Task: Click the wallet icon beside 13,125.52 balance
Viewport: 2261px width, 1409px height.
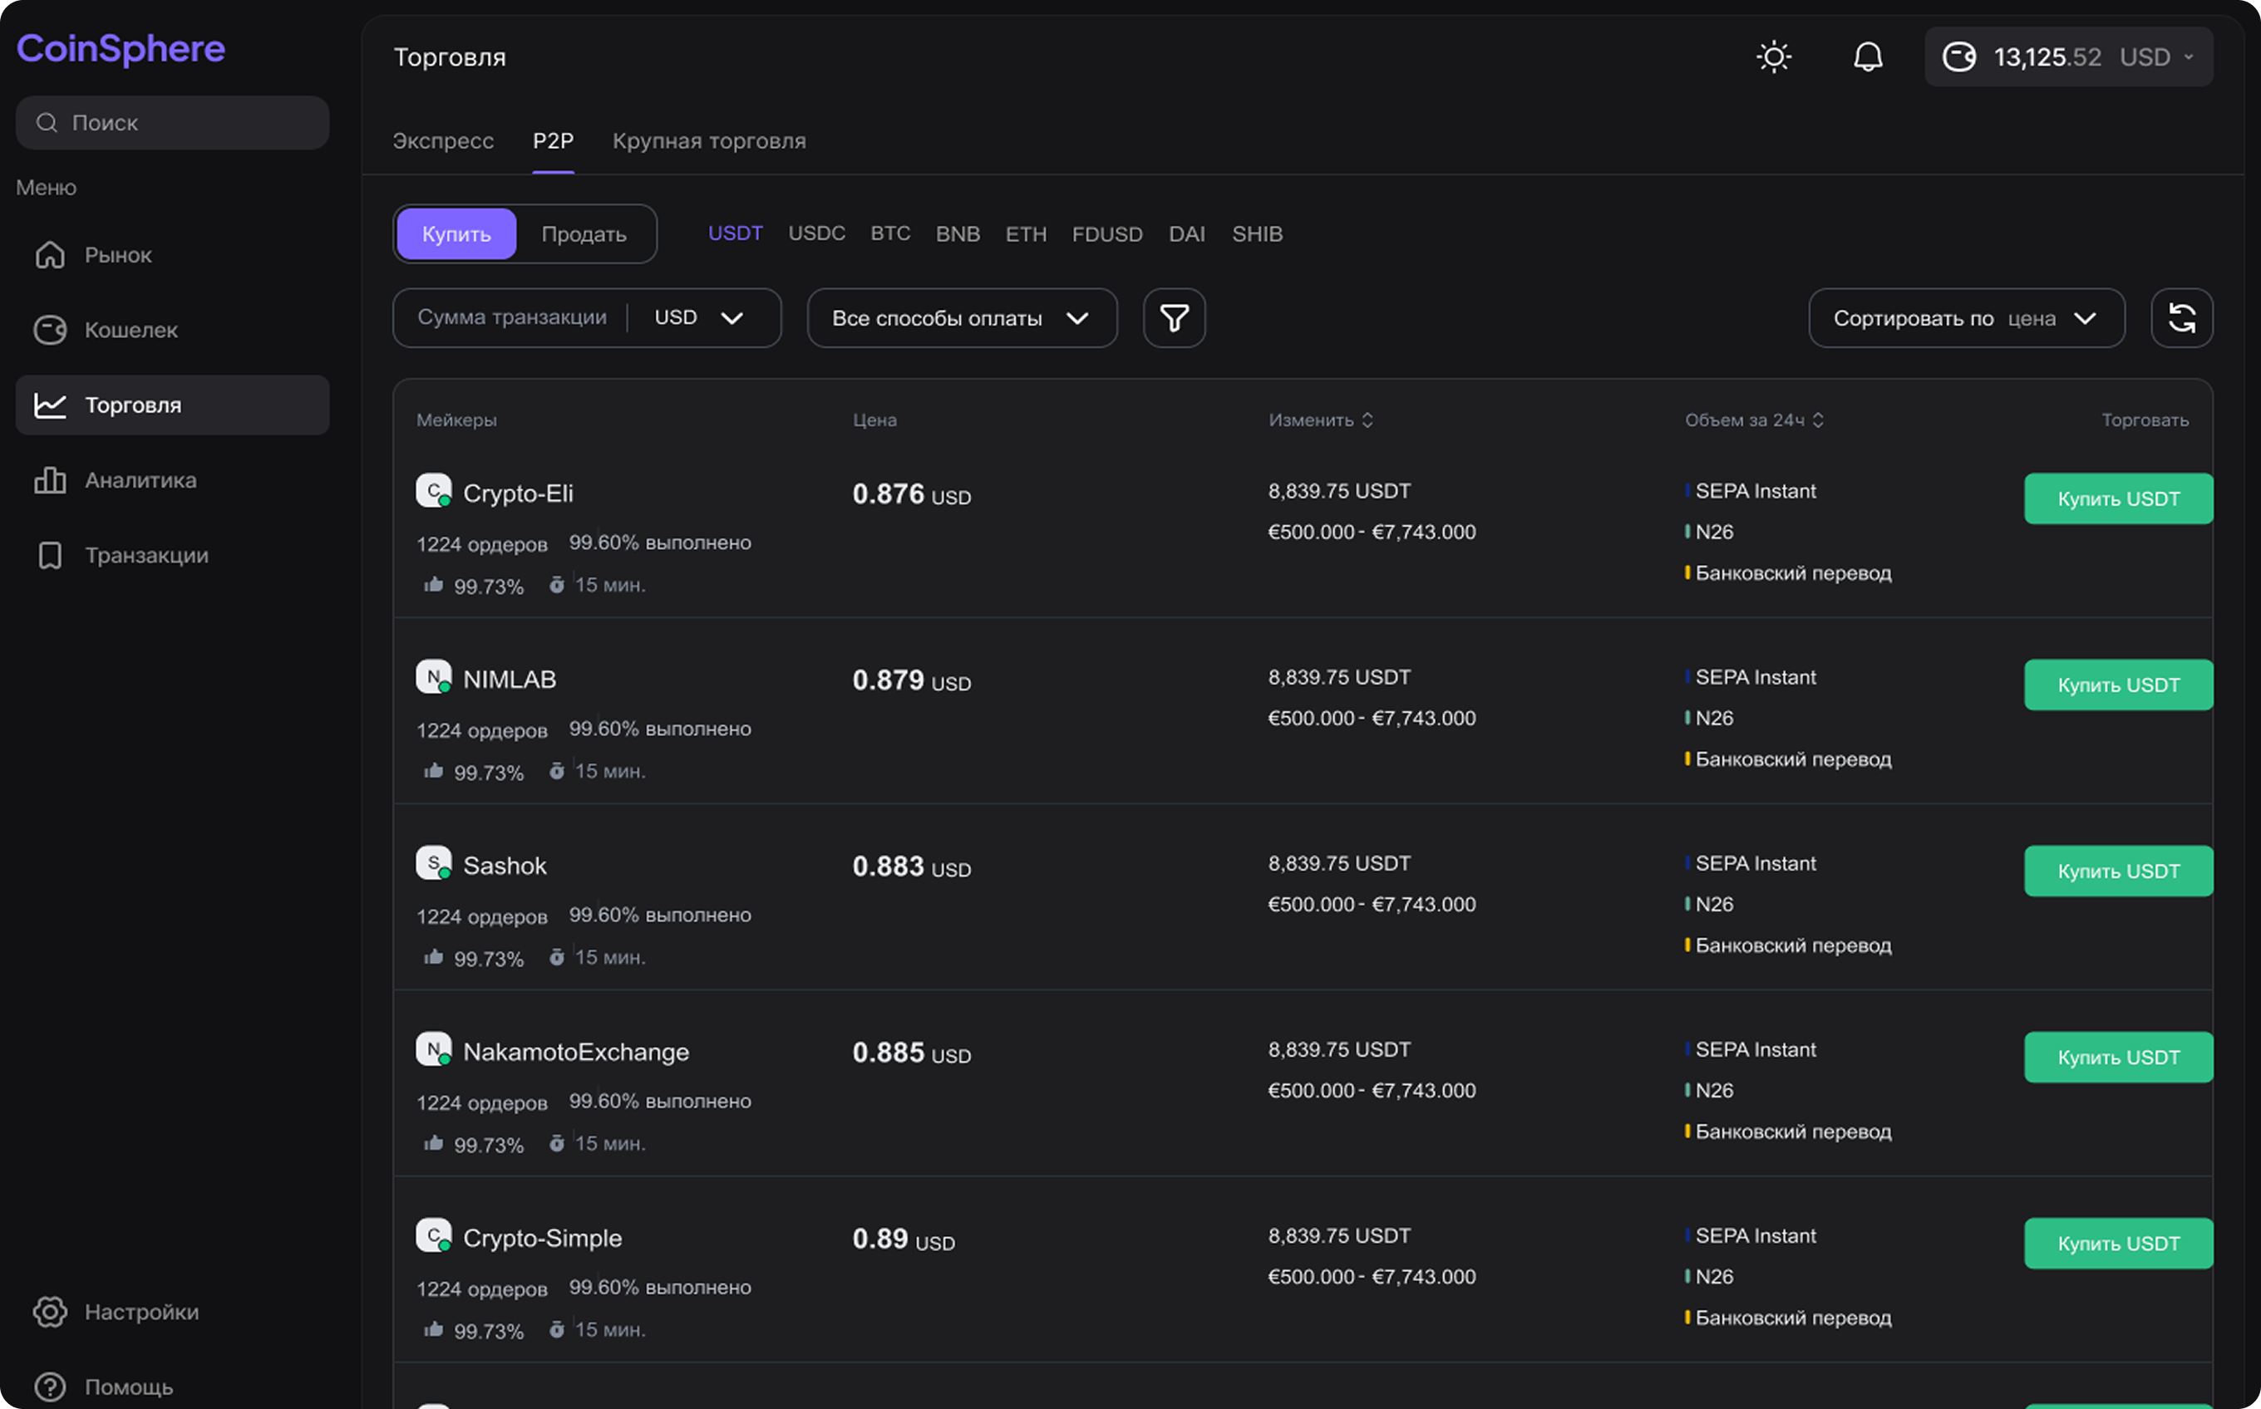Action: pos(1958,56)
